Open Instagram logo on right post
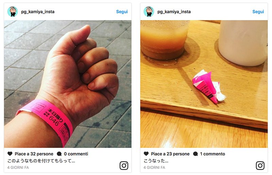Image resolution: width=272 pixels, height=175 pixels. point(260,165)
